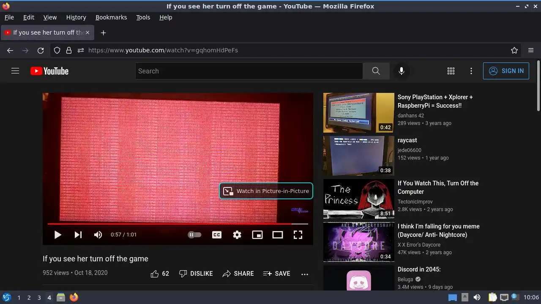The width and height of the screenshot is (541, 304).
Task: Open the network tray icon
Action: point(504,297)
